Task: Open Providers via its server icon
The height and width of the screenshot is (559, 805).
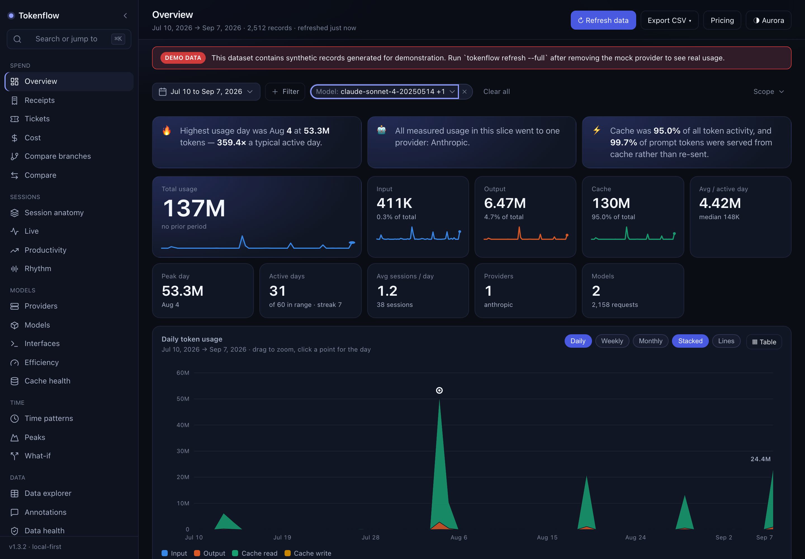Action: [14, 306]
